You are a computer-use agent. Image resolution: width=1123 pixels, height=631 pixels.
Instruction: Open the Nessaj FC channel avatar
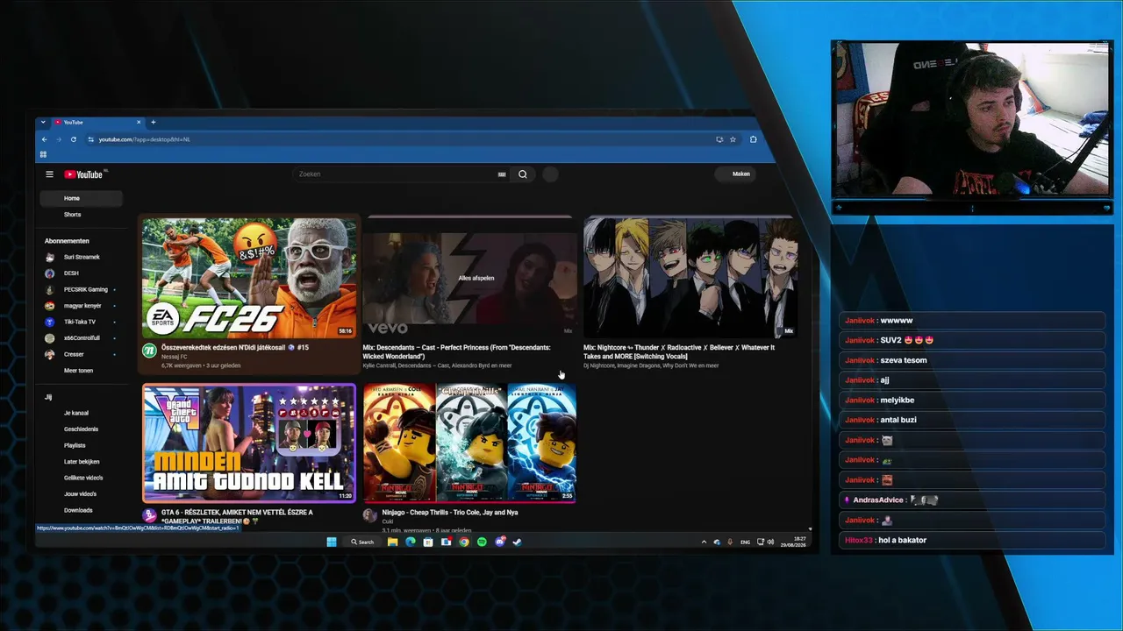149,351
